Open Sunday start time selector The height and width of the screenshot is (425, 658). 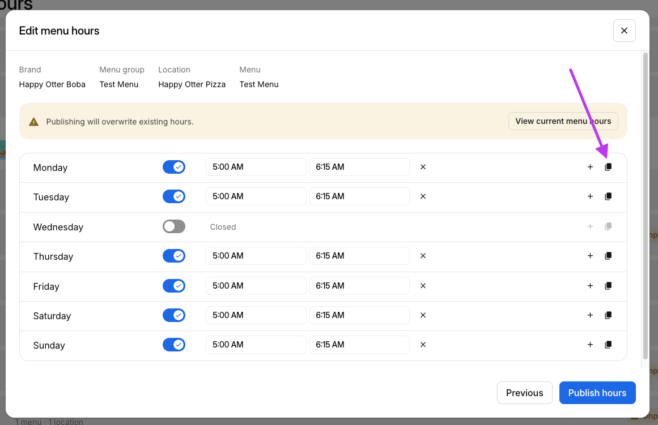pyautogui.click(x=256, y=345)
